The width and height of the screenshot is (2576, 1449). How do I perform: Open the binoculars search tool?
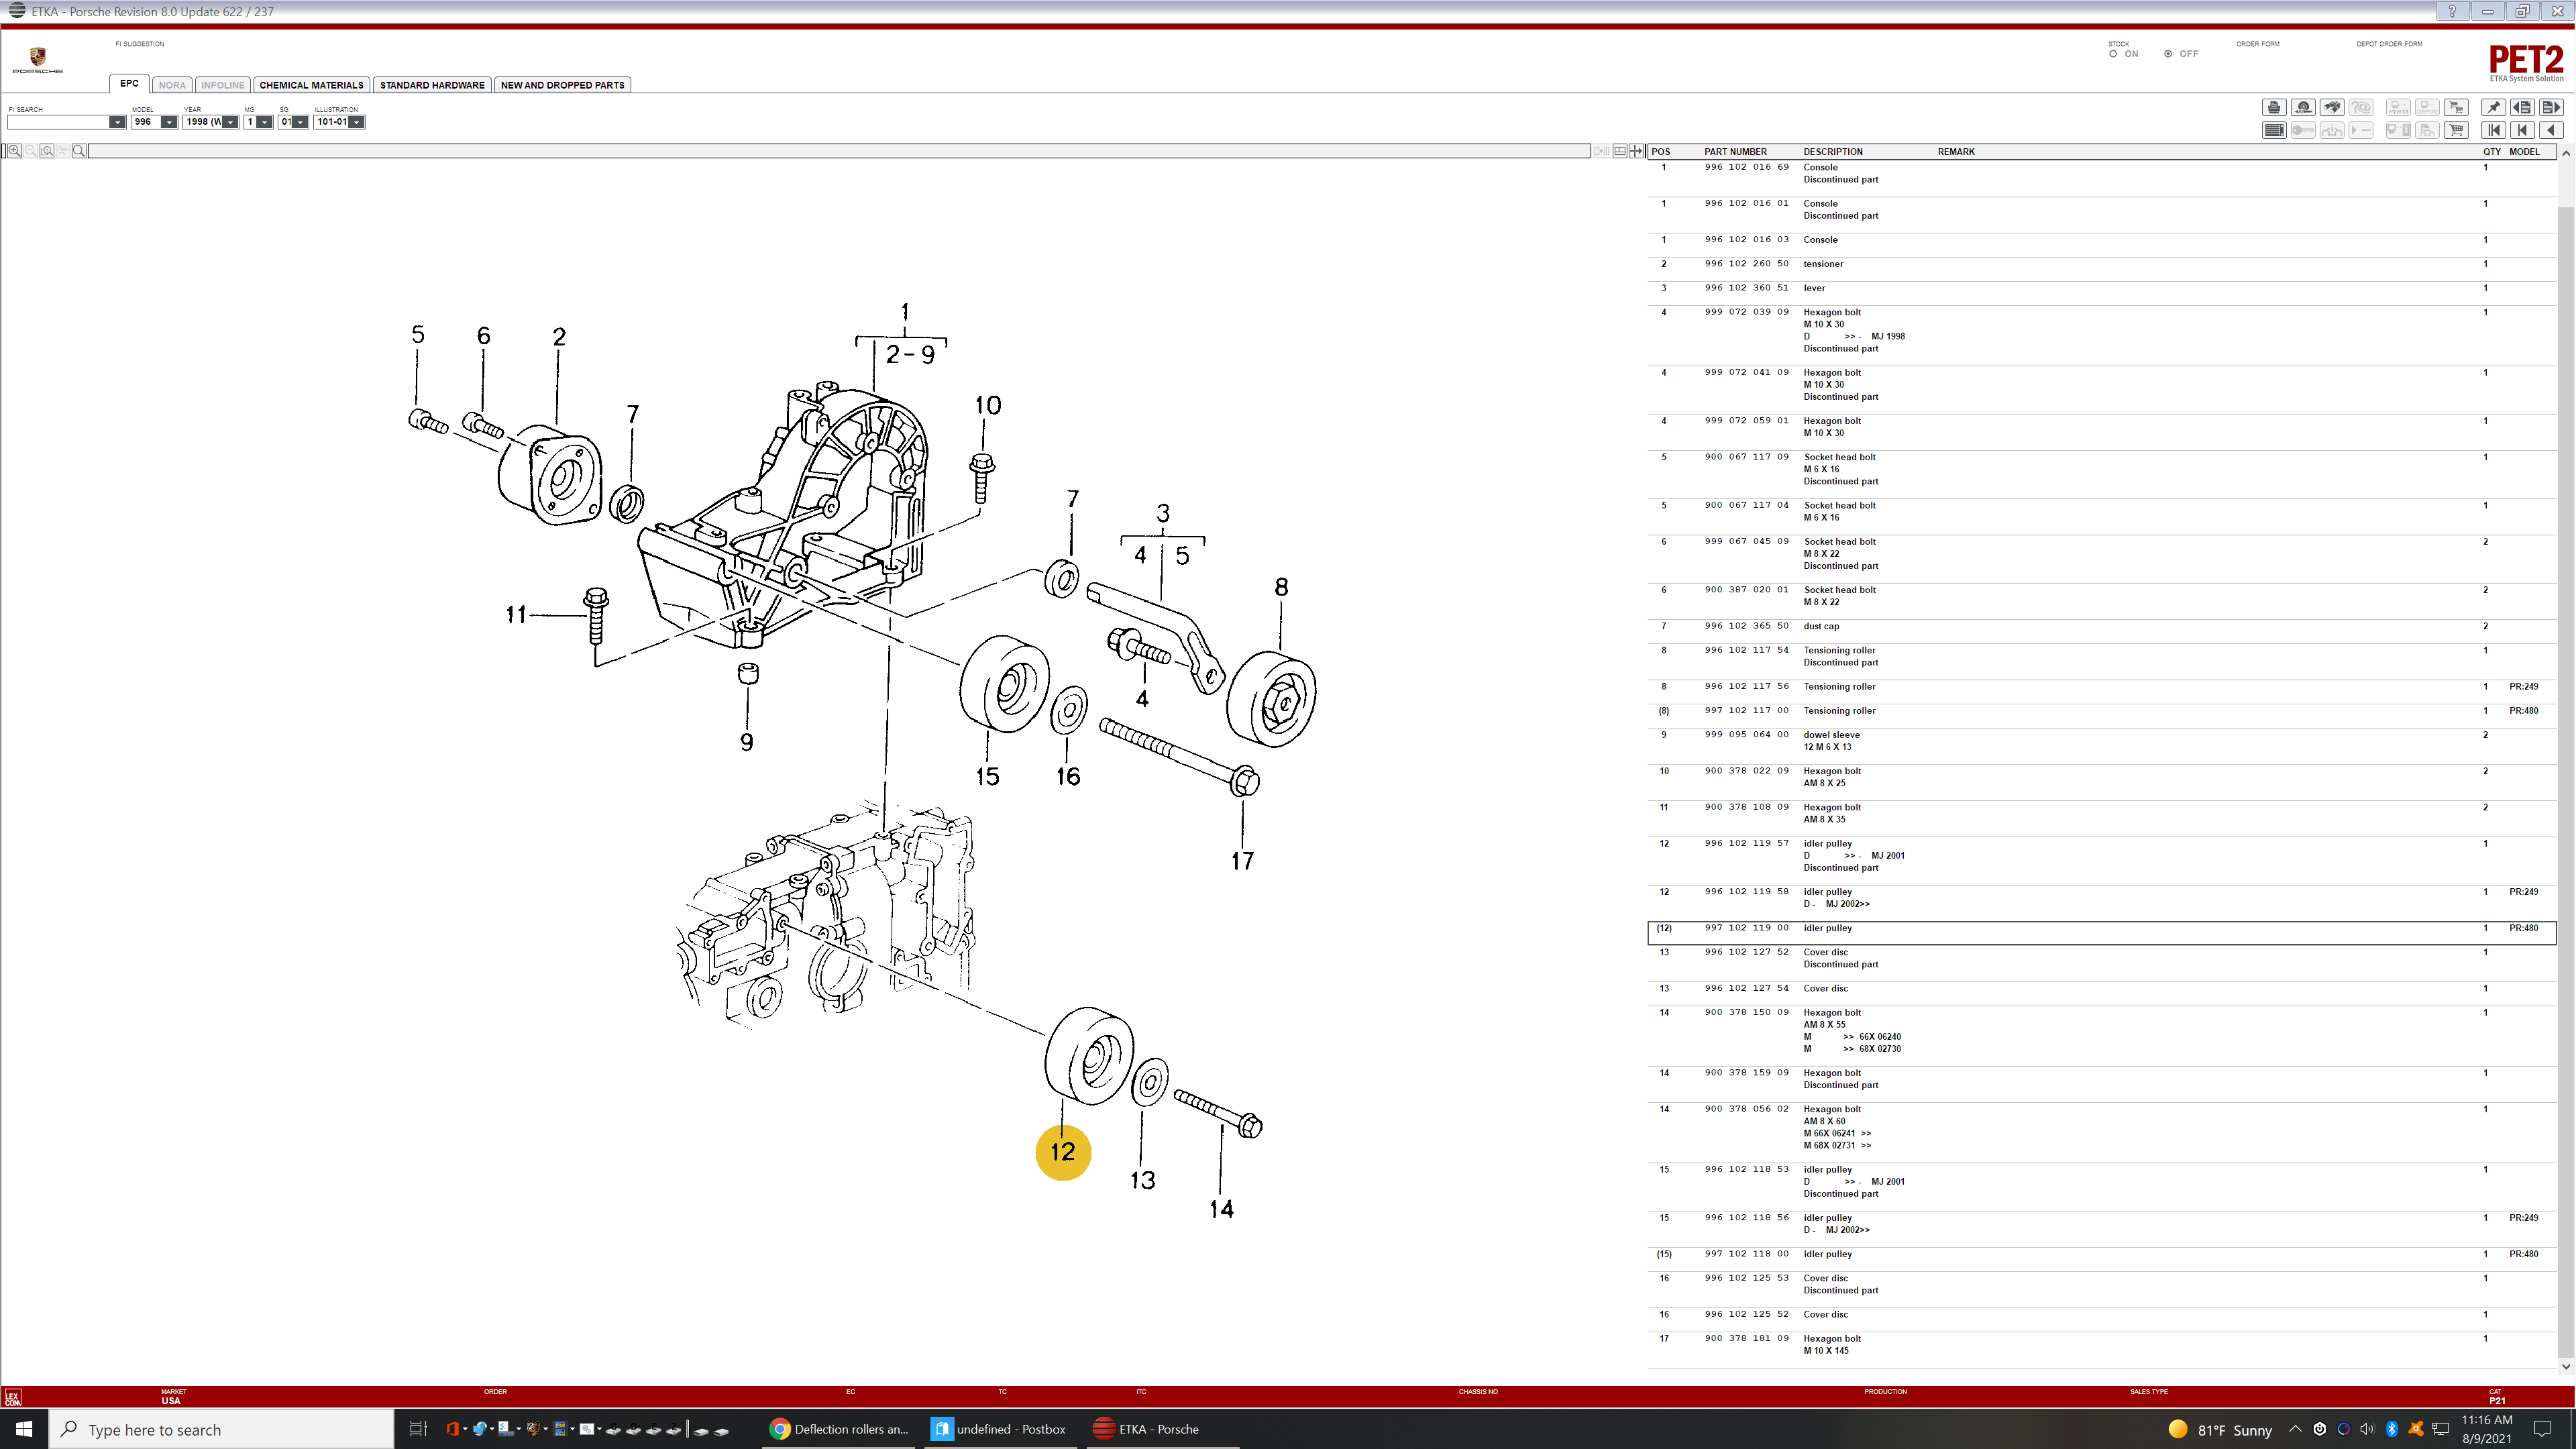tap(2332, 107)
